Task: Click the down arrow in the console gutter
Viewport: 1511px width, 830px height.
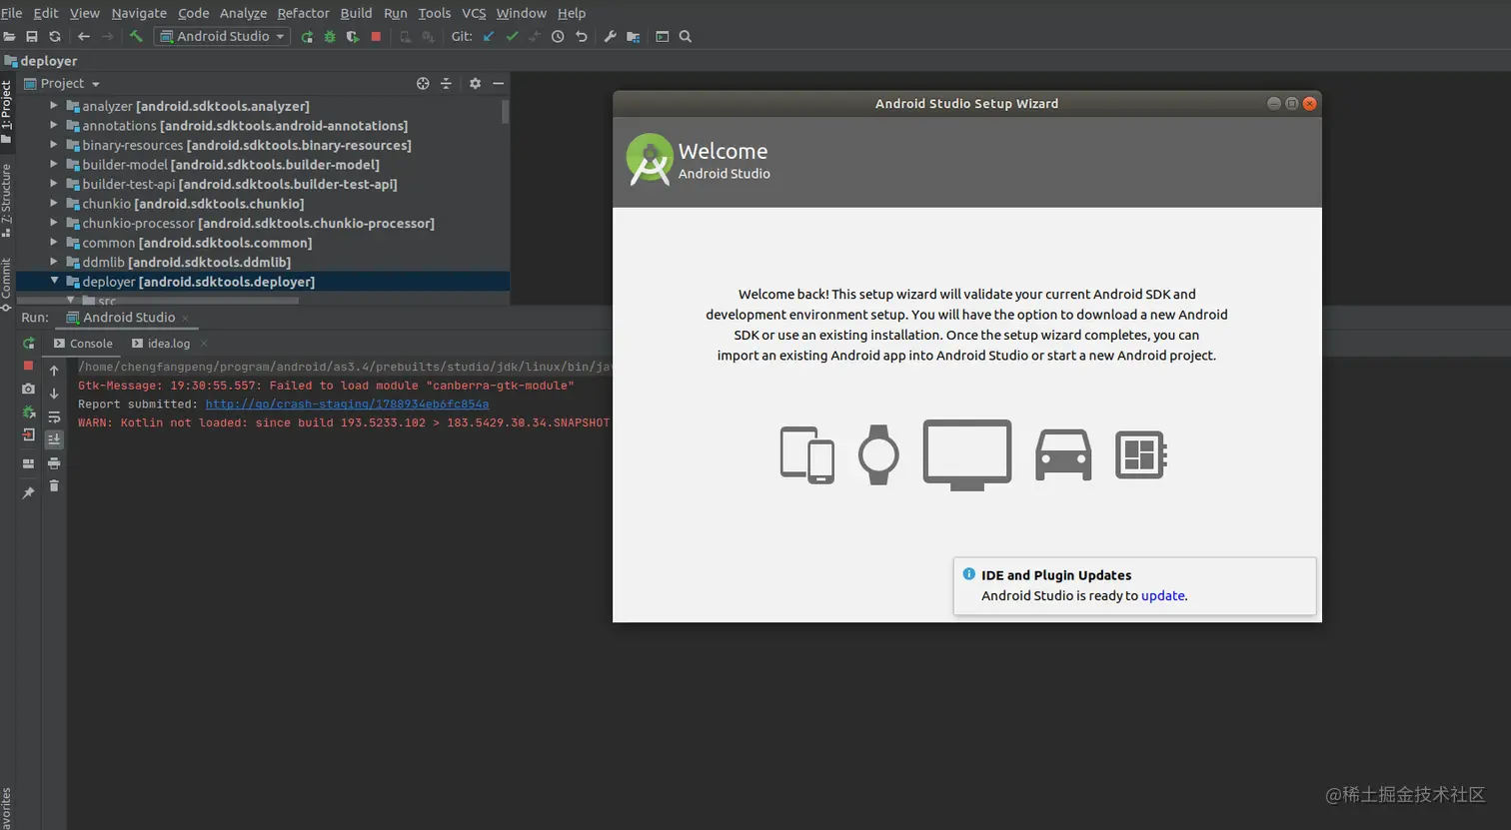Action: coord(54,394)
